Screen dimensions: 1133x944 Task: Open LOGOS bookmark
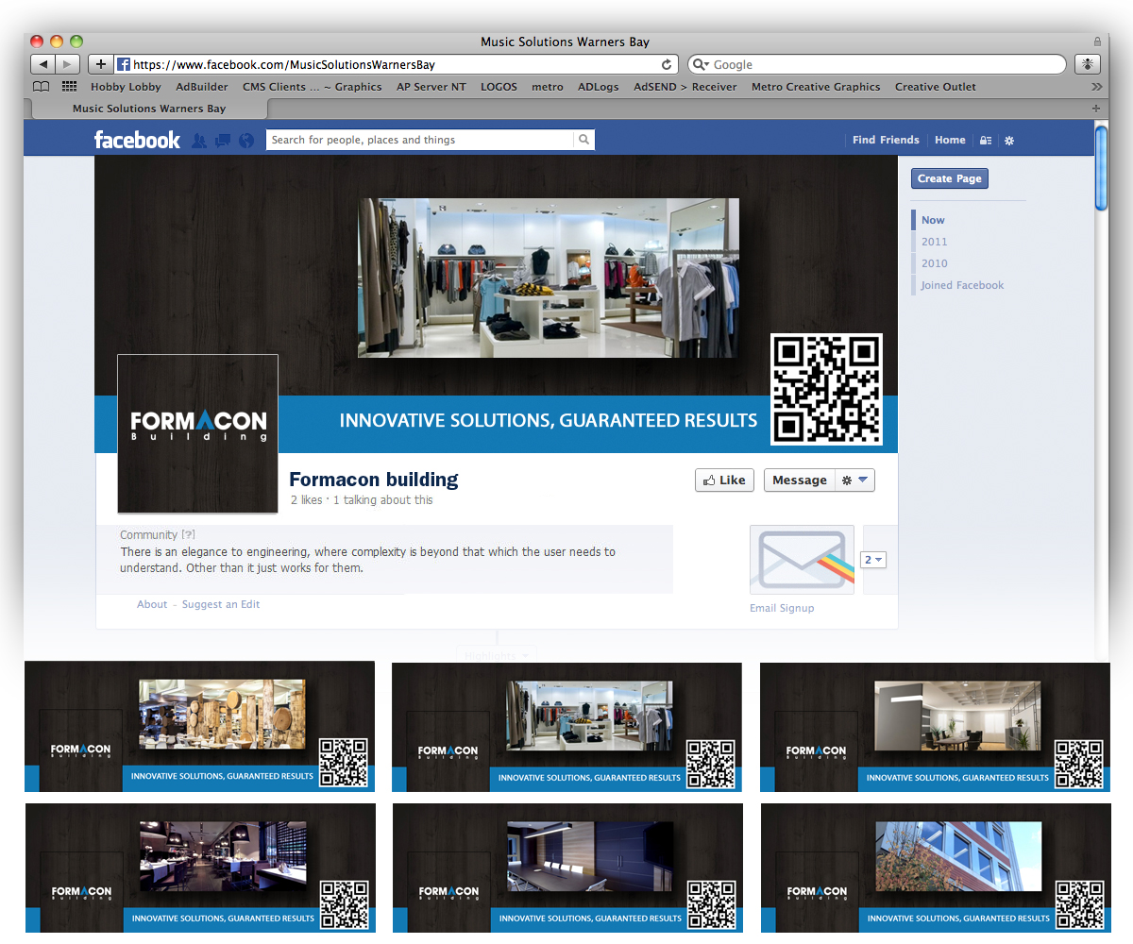[x=499, y=87]
